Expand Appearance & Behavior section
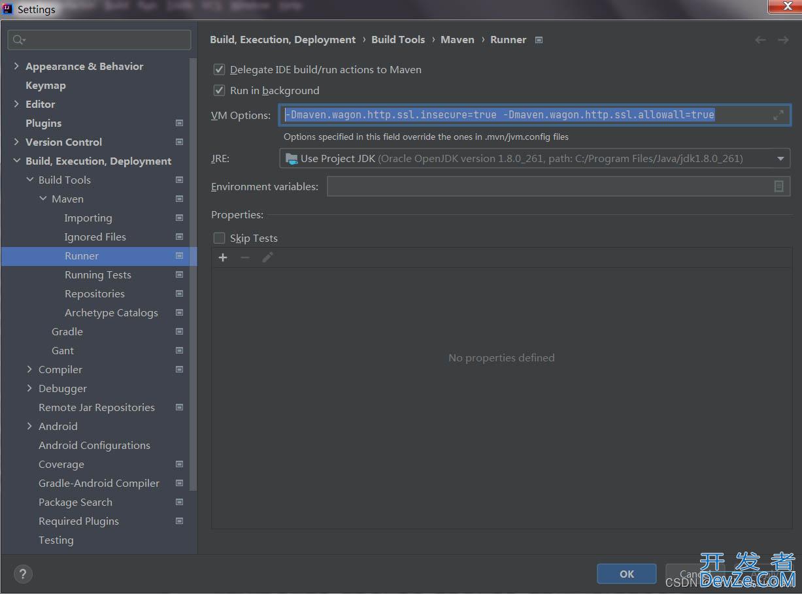802x594 pixels. (x=16, y=66)
